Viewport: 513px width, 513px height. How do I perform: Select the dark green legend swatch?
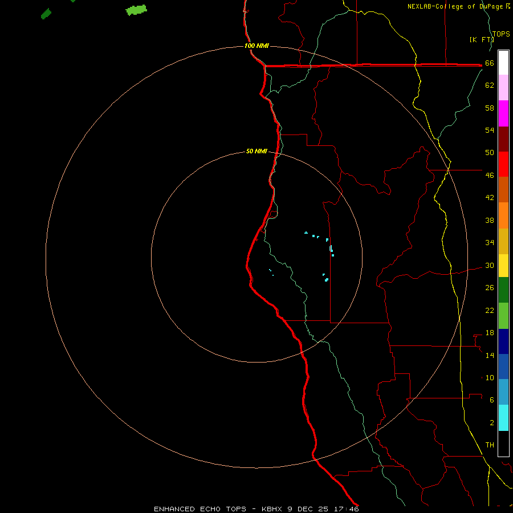(503, 290)
